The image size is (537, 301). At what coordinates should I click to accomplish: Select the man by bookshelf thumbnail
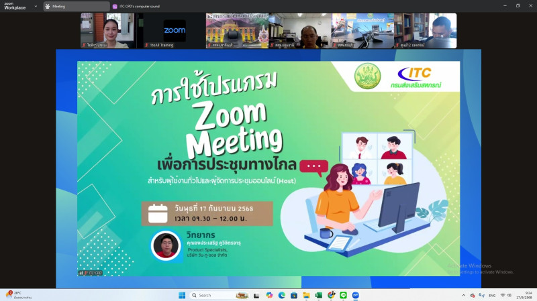pyautogui.click(x=426, y=30)
